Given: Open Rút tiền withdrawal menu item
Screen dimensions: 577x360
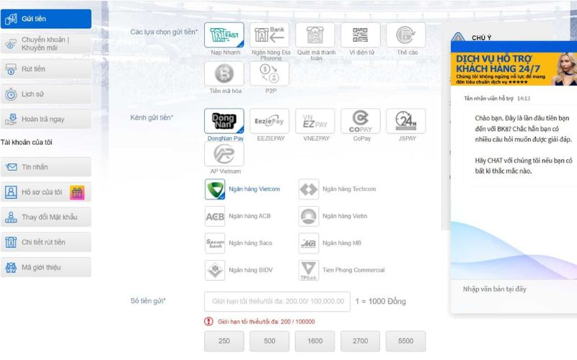Looking at the screenshot, I should pyautogui.click(x=46, y=69).
